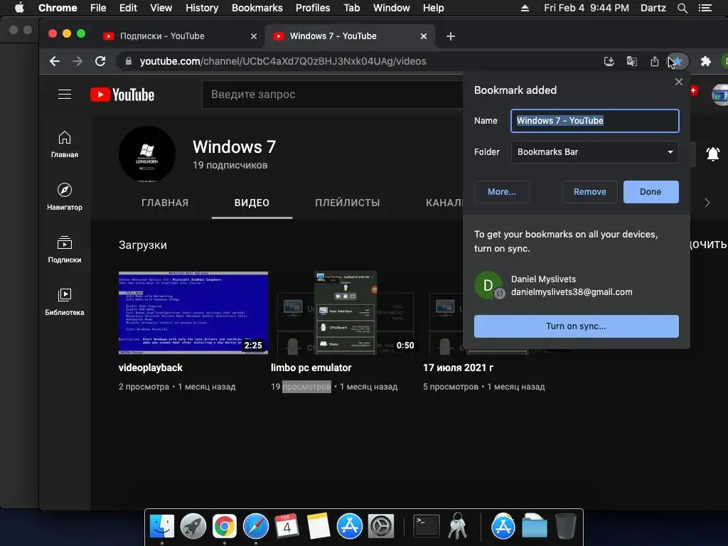Viewport: 728px width, 546px height.
Task: Open the Bookmarks menu in menu bar
Action: click(x=257, y=8)
